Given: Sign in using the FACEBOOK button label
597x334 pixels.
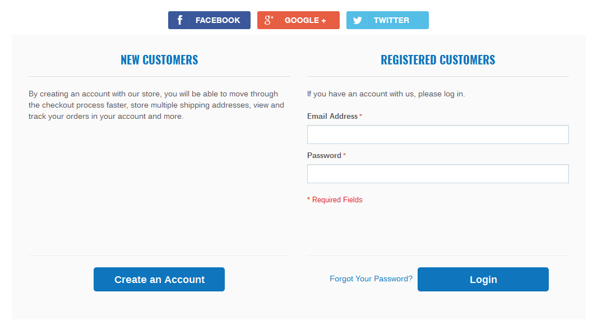Looking at the screenshot, I should pos(217,20).
